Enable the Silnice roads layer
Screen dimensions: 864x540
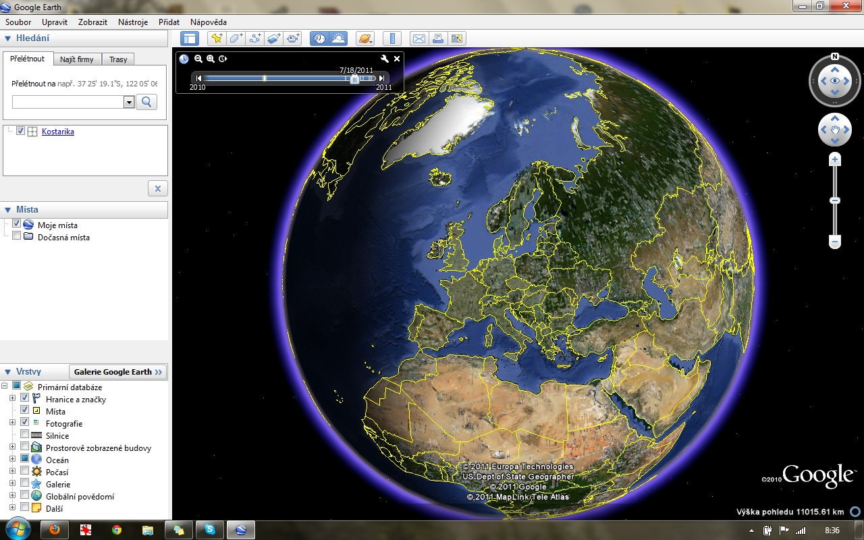[25, 435]
